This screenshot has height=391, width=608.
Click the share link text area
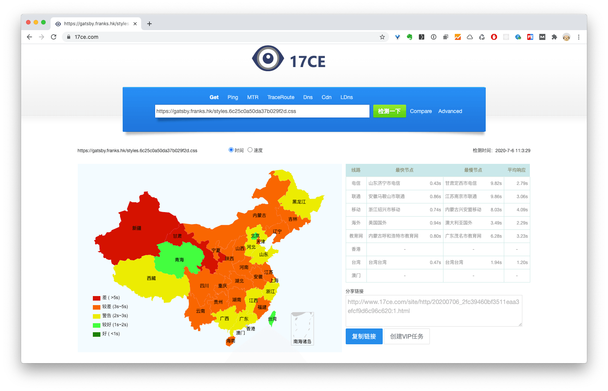point(434,310)
